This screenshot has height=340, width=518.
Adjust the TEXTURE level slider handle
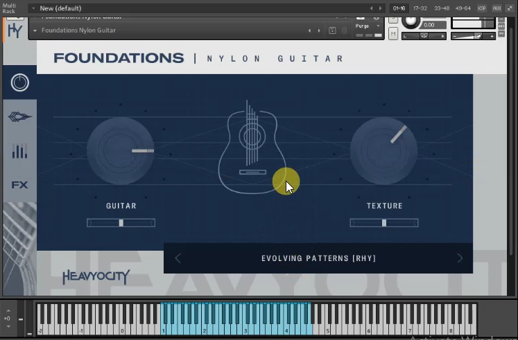coord(384,223)
